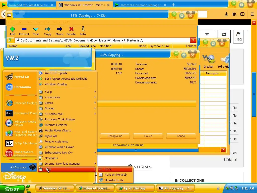Open Set Program Access and Defaults

click(x=67, y=79)
